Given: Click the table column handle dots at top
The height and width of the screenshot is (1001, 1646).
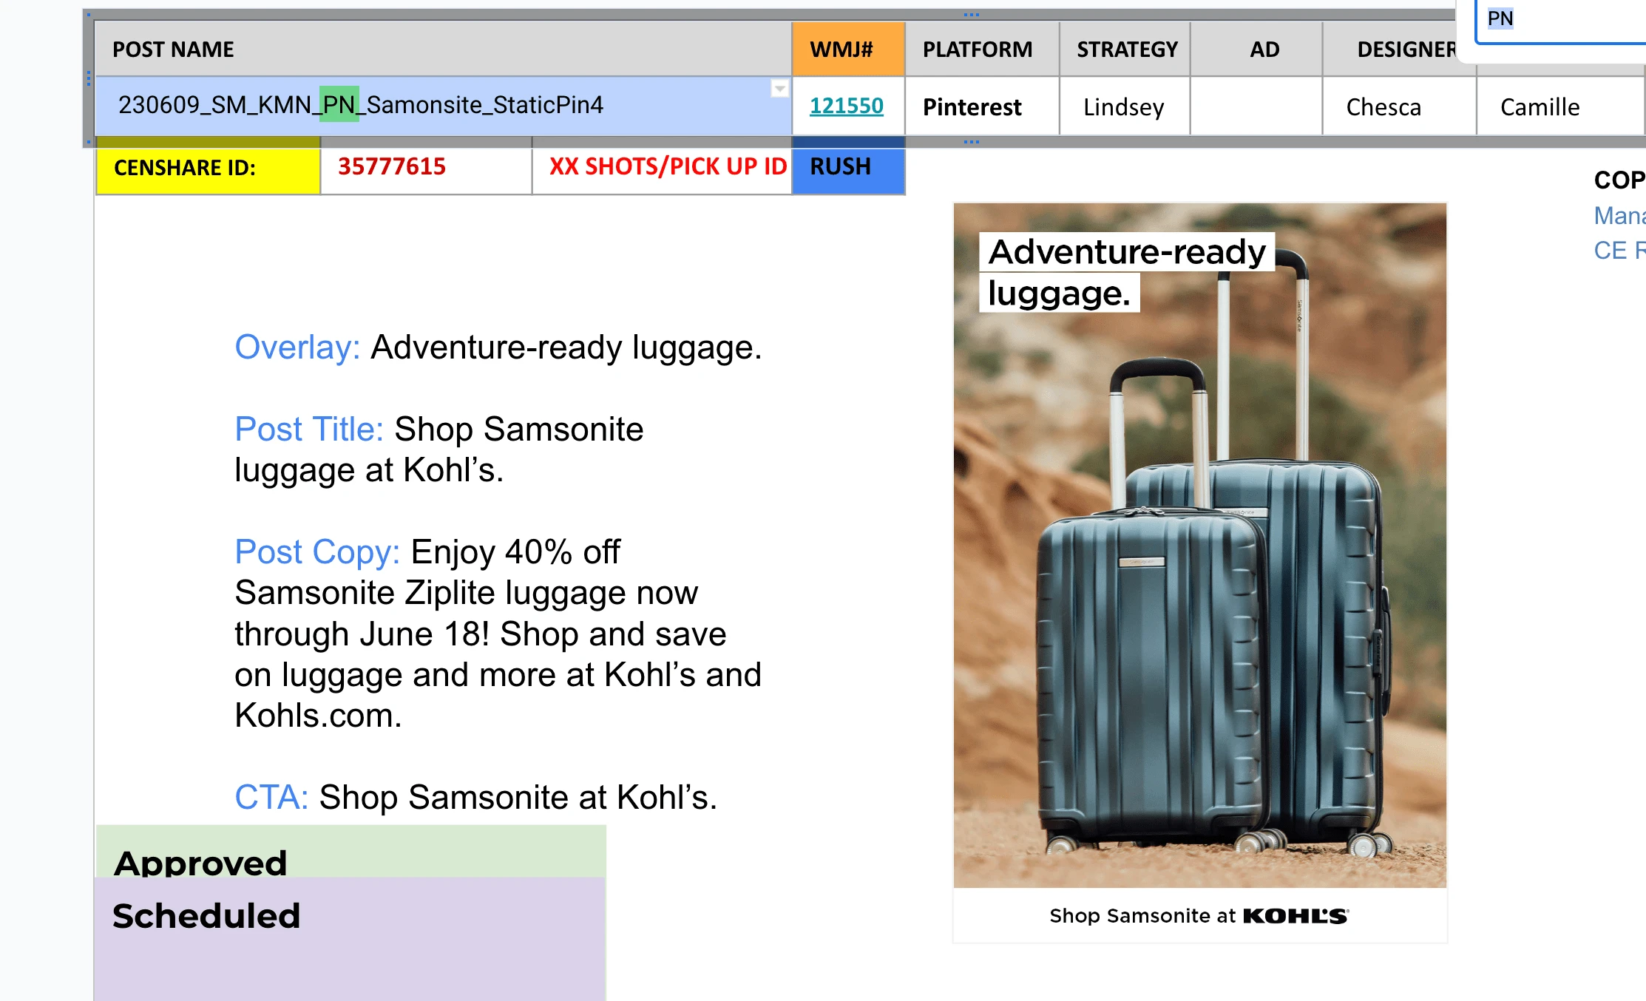Looking at the screenshot, I should pyautogui.click(x=972, y=14).
